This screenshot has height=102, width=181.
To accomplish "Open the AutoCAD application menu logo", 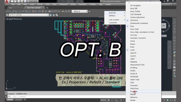I will click(x=7, y=2).
